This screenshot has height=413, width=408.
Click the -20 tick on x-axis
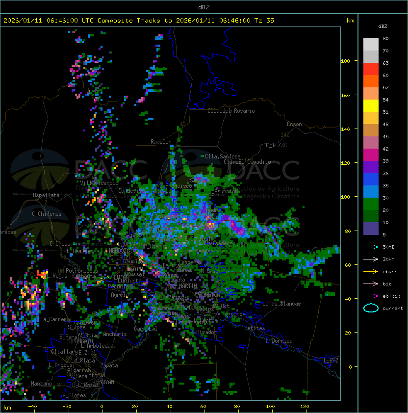coord(67,407)
